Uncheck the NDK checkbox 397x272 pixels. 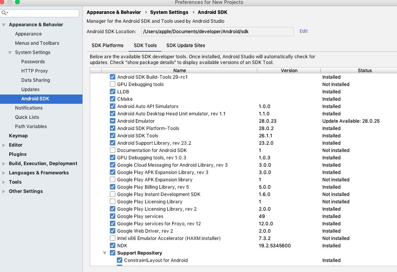coord(113,246)
